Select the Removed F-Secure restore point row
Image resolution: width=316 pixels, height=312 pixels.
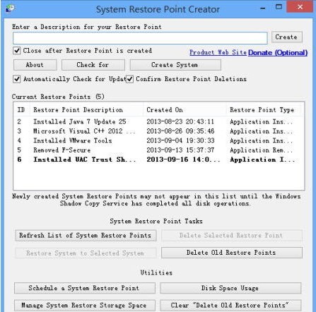tap(158, 150)
